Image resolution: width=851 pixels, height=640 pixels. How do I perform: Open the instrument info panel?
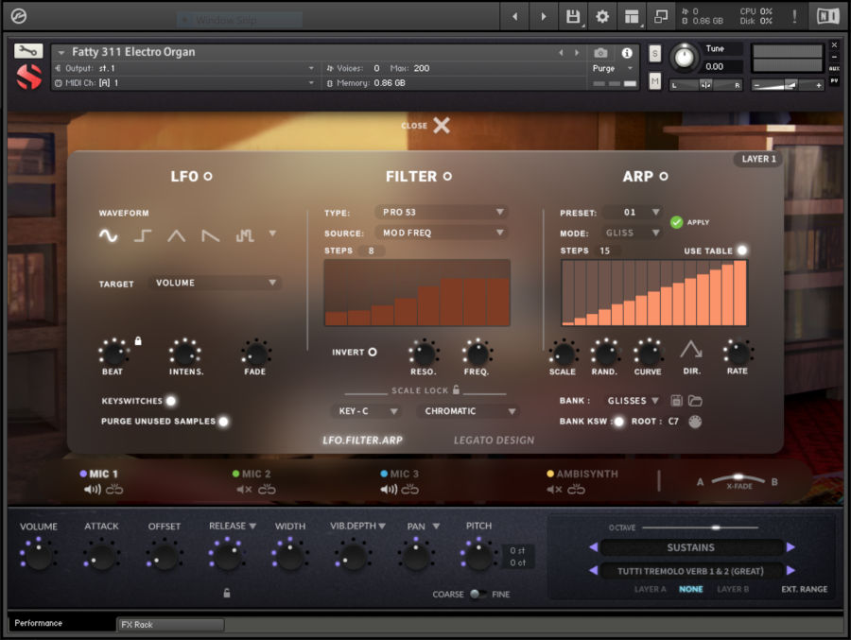click(628, 54)
